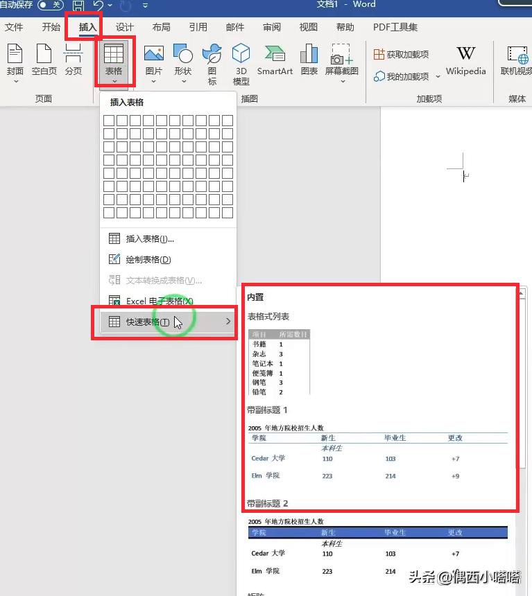Open the PDF工具集 tab
The height and width of the screenshot is (596, 532).
tap(395, 27)
